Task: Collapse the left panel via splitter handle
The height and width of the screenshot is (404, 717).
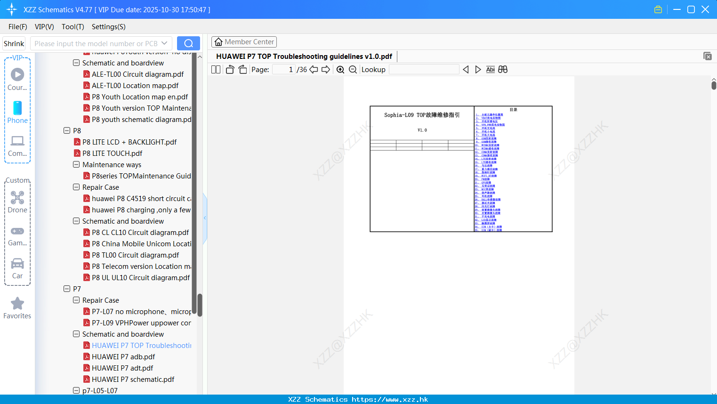Action: pos(205,218)
